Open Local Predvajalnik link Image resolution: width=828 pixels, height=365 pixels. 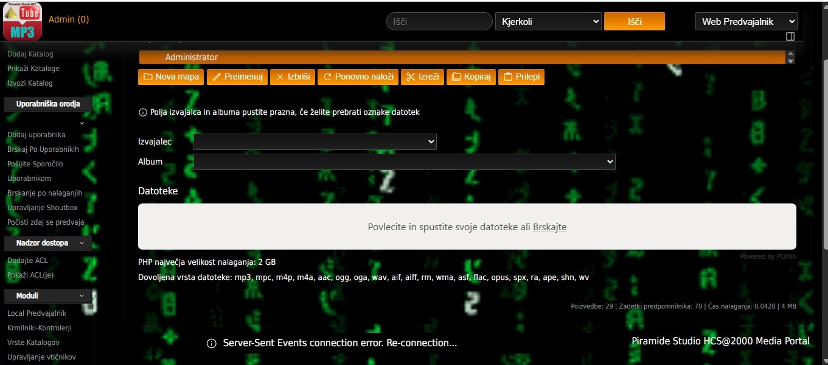click(x=37, y=313)
